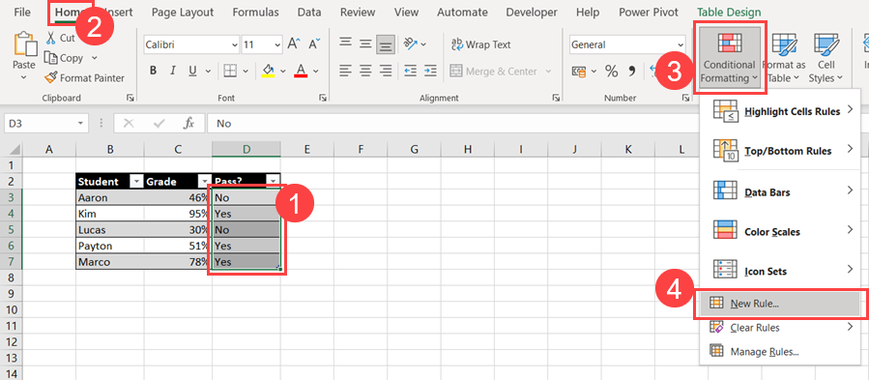
Task: Apply Accounting Number Format icon
Action: click(579, 71)
